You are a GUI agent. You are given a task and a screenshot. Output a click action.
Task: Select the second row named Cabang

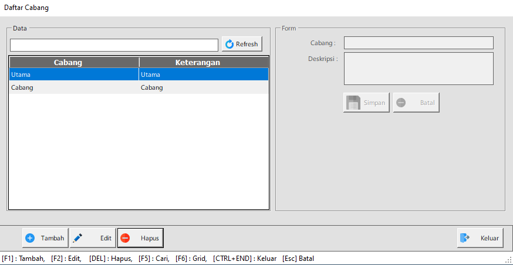(x=74, y=87)
